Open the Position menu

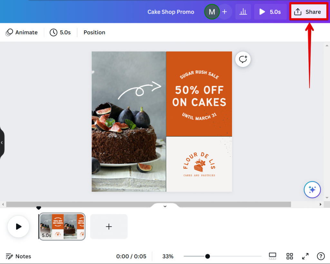pos(94,32)
